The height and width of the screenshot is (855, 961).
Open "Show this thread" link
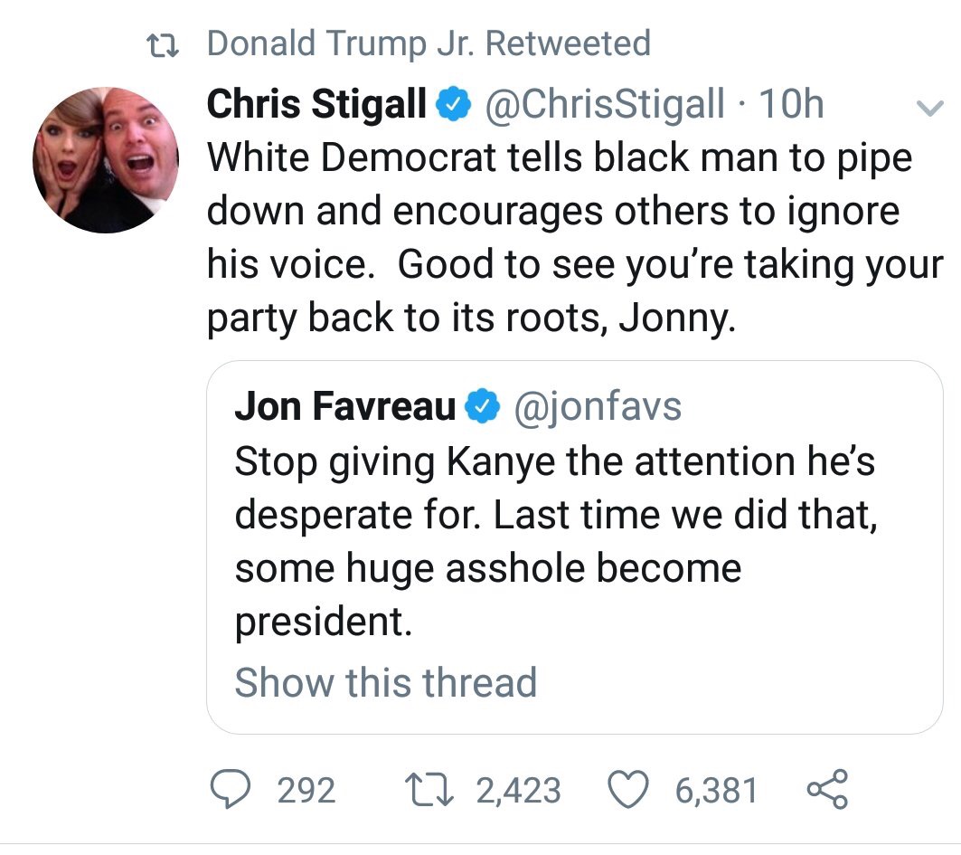[x=385, y=682]
